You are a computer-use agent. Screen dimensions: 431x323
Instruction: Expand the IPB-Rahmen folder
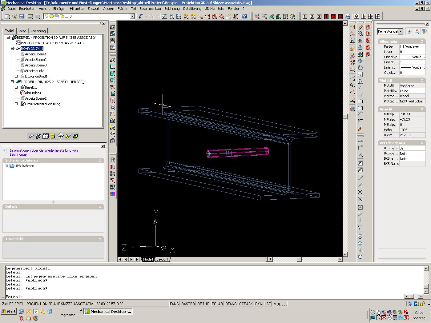click(x=6, y=166)
